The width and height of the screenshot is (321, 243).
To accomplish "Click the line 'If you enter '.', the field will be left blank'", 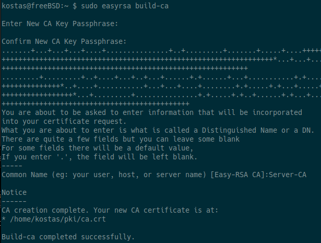I will (x=104, y=157).
